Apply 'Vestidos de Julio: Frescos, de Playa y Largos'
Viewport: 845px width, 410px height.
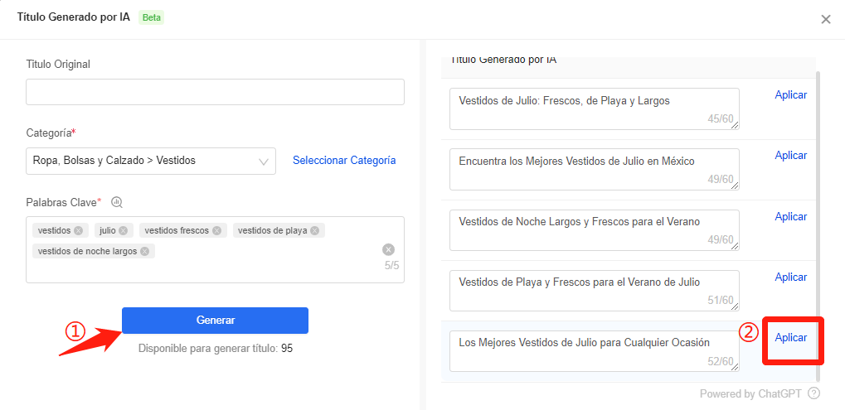tap(790, 95)
